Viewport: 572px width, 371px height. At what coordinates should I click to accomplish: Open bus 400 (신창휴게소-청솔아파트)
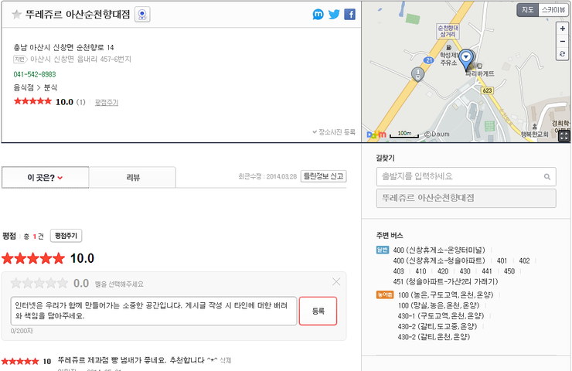(439, 260)
